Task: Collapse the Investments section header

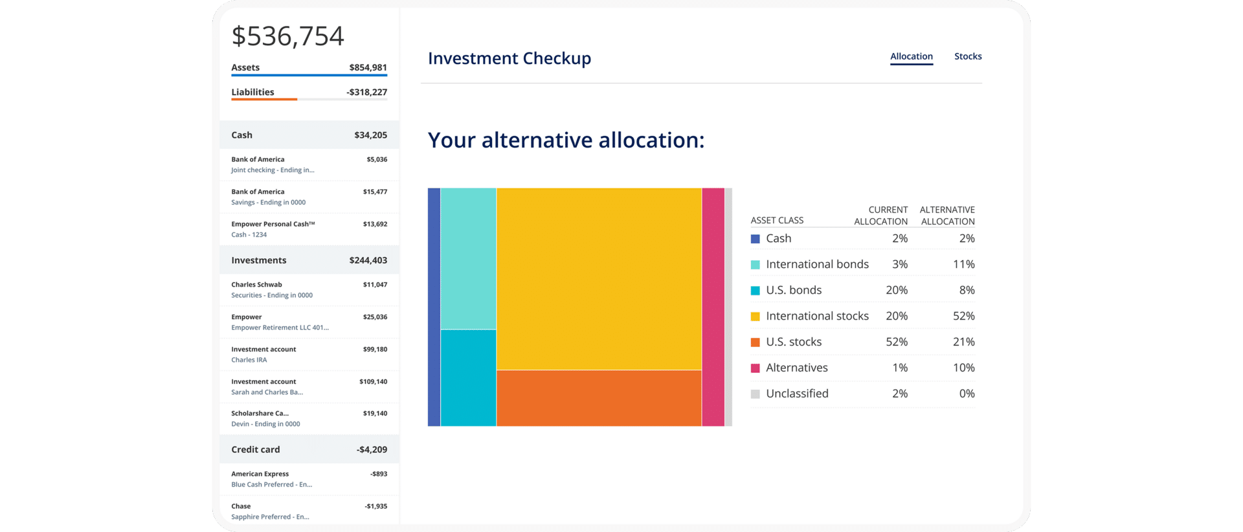Action: tap(309, 260)
